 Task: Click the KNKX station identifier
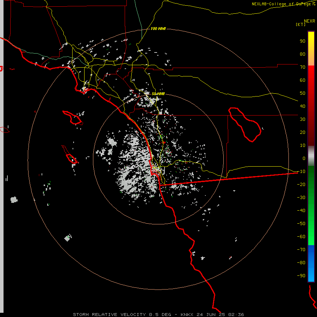187,315
